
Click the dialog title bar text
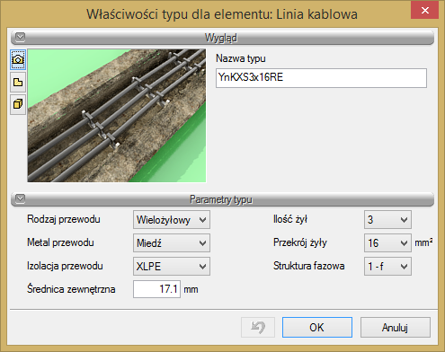[x=222, y=14]
